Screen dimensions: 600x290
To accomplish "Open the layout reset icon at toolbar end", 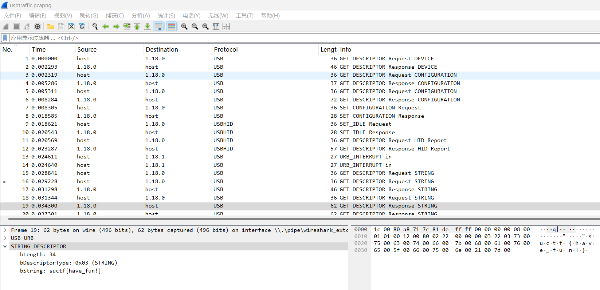I will point(226,27).
